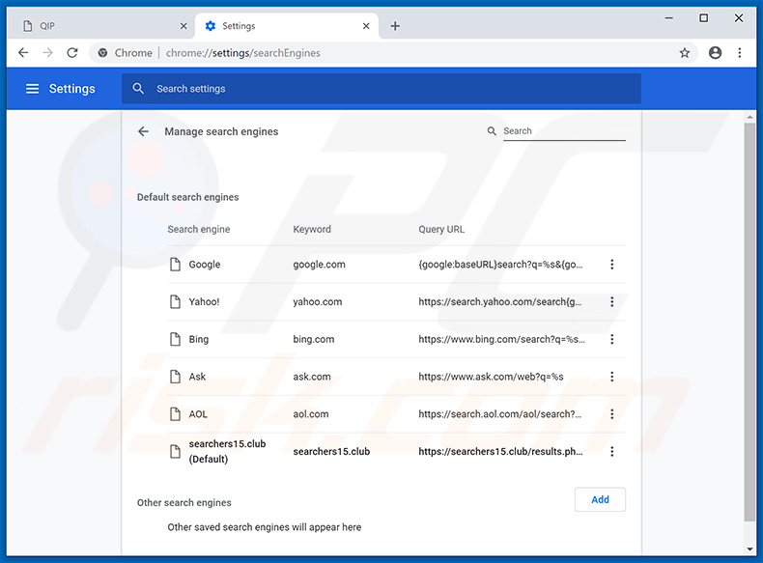Click the browser back arrow
The image size is (763, 563).
(x=23, y=52)
